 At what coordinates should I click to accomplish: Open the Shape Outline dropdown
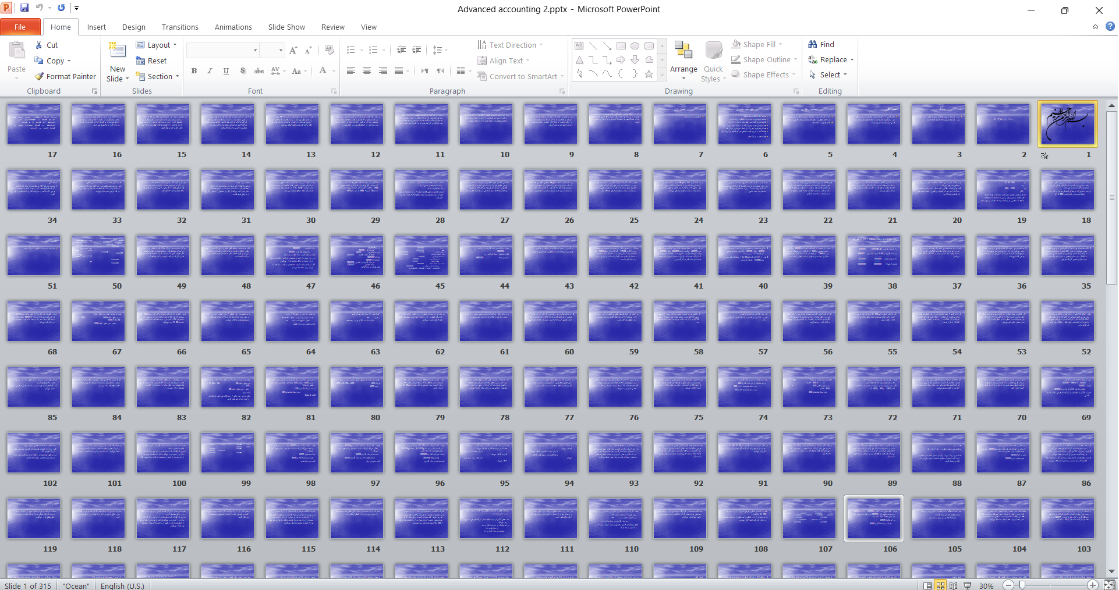[x=764, y=59]
